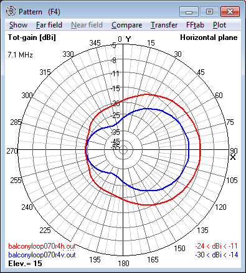The width and height of the screenshot is (246, 273).
Task: Click the Tot-gain [dBi] label
Action: pos(32,37)
